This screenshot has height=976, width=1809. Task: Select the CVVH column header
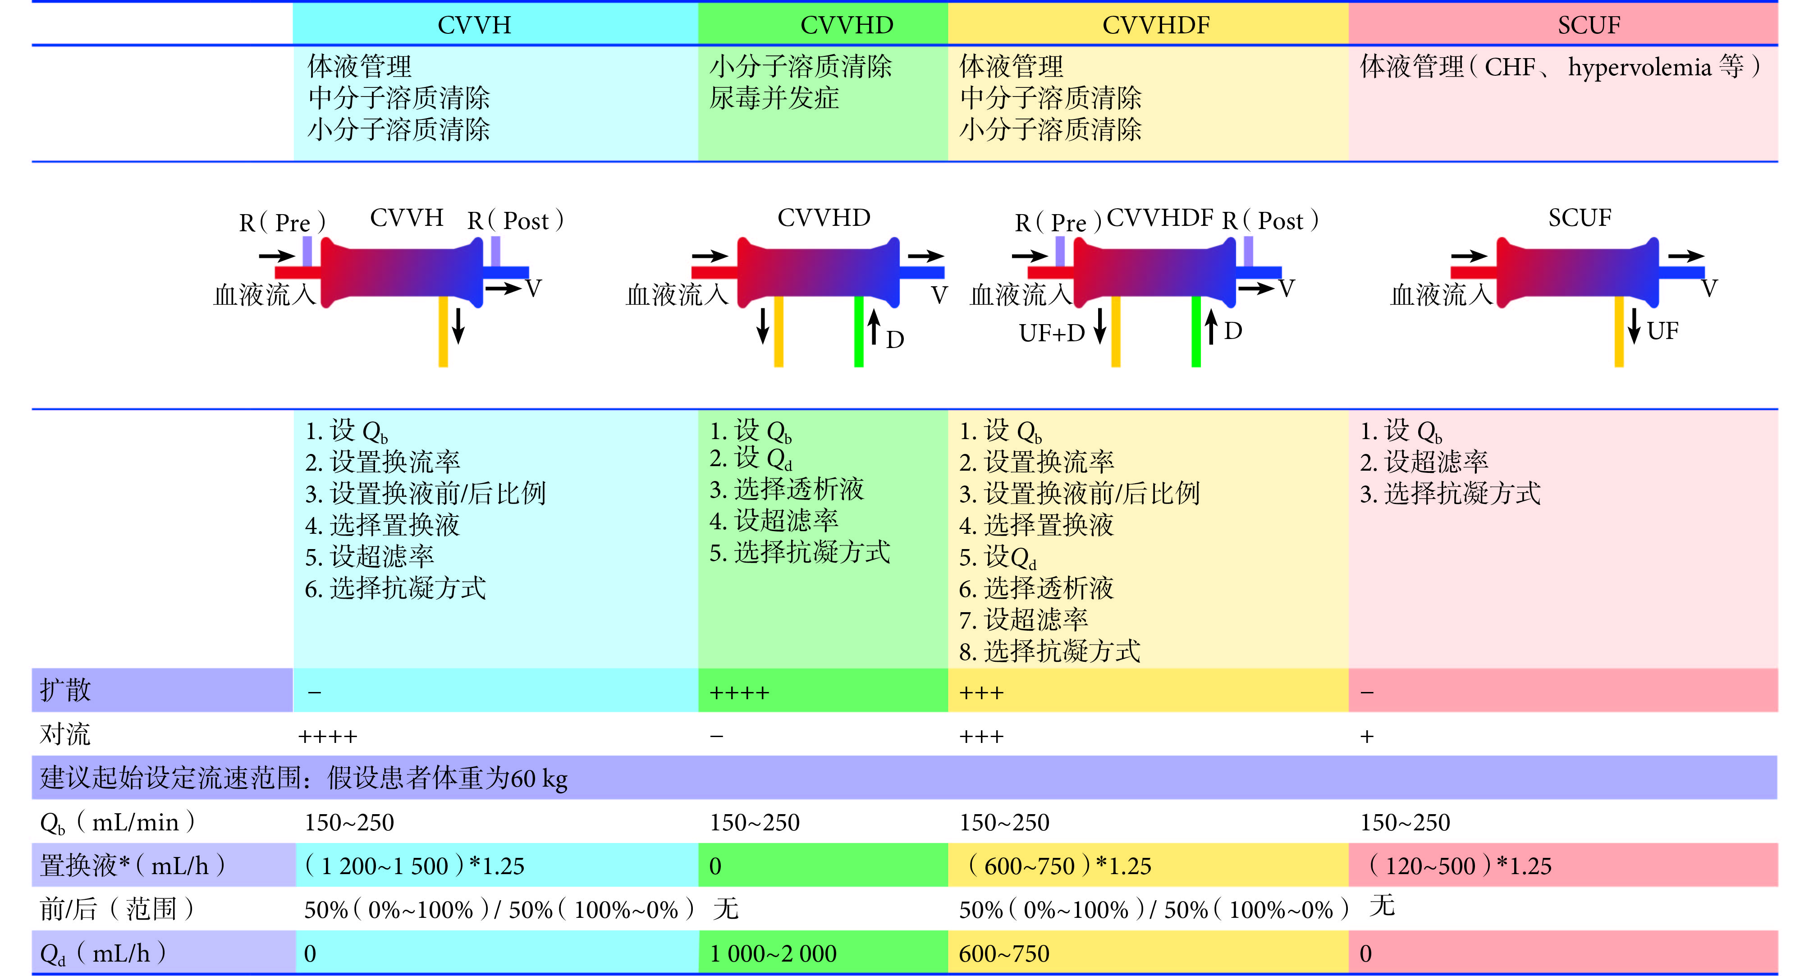tap(474, 25)
